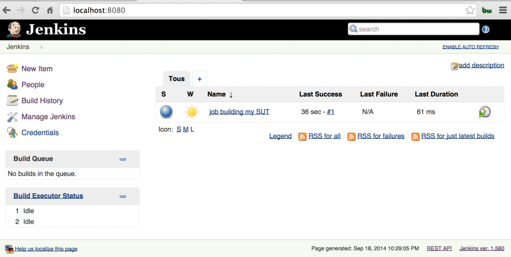Click the browser forward arrow

tap(21, 10)
